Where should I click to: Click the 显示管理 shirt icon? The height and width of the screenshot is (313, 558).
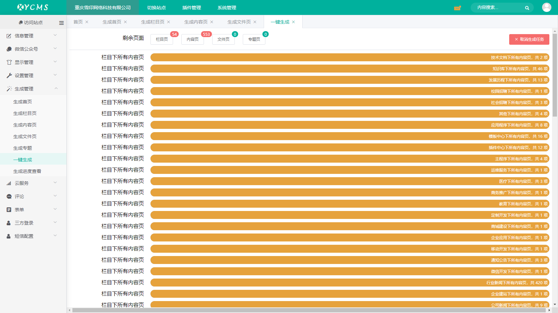[x=9, y=62]
